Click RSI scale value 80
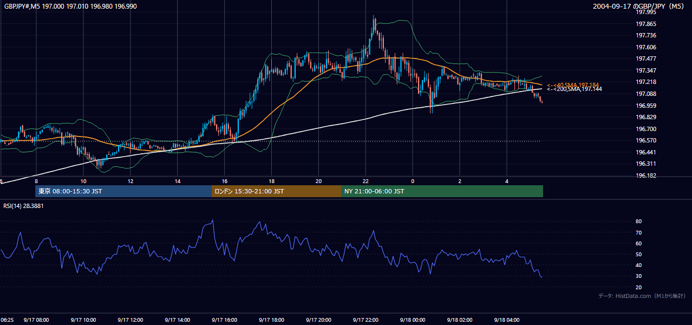692x325 pixels. coord(638,222)
